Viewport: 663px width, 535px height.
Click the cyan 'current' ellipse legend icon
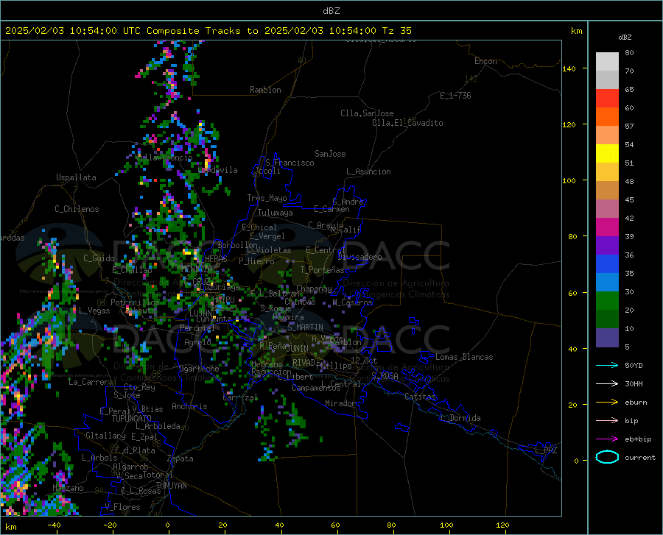pos(607,457)
